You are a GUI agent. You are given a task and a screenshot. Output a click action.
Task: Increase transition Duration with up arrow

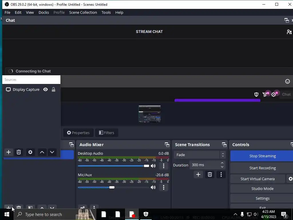tap(222, 163)
